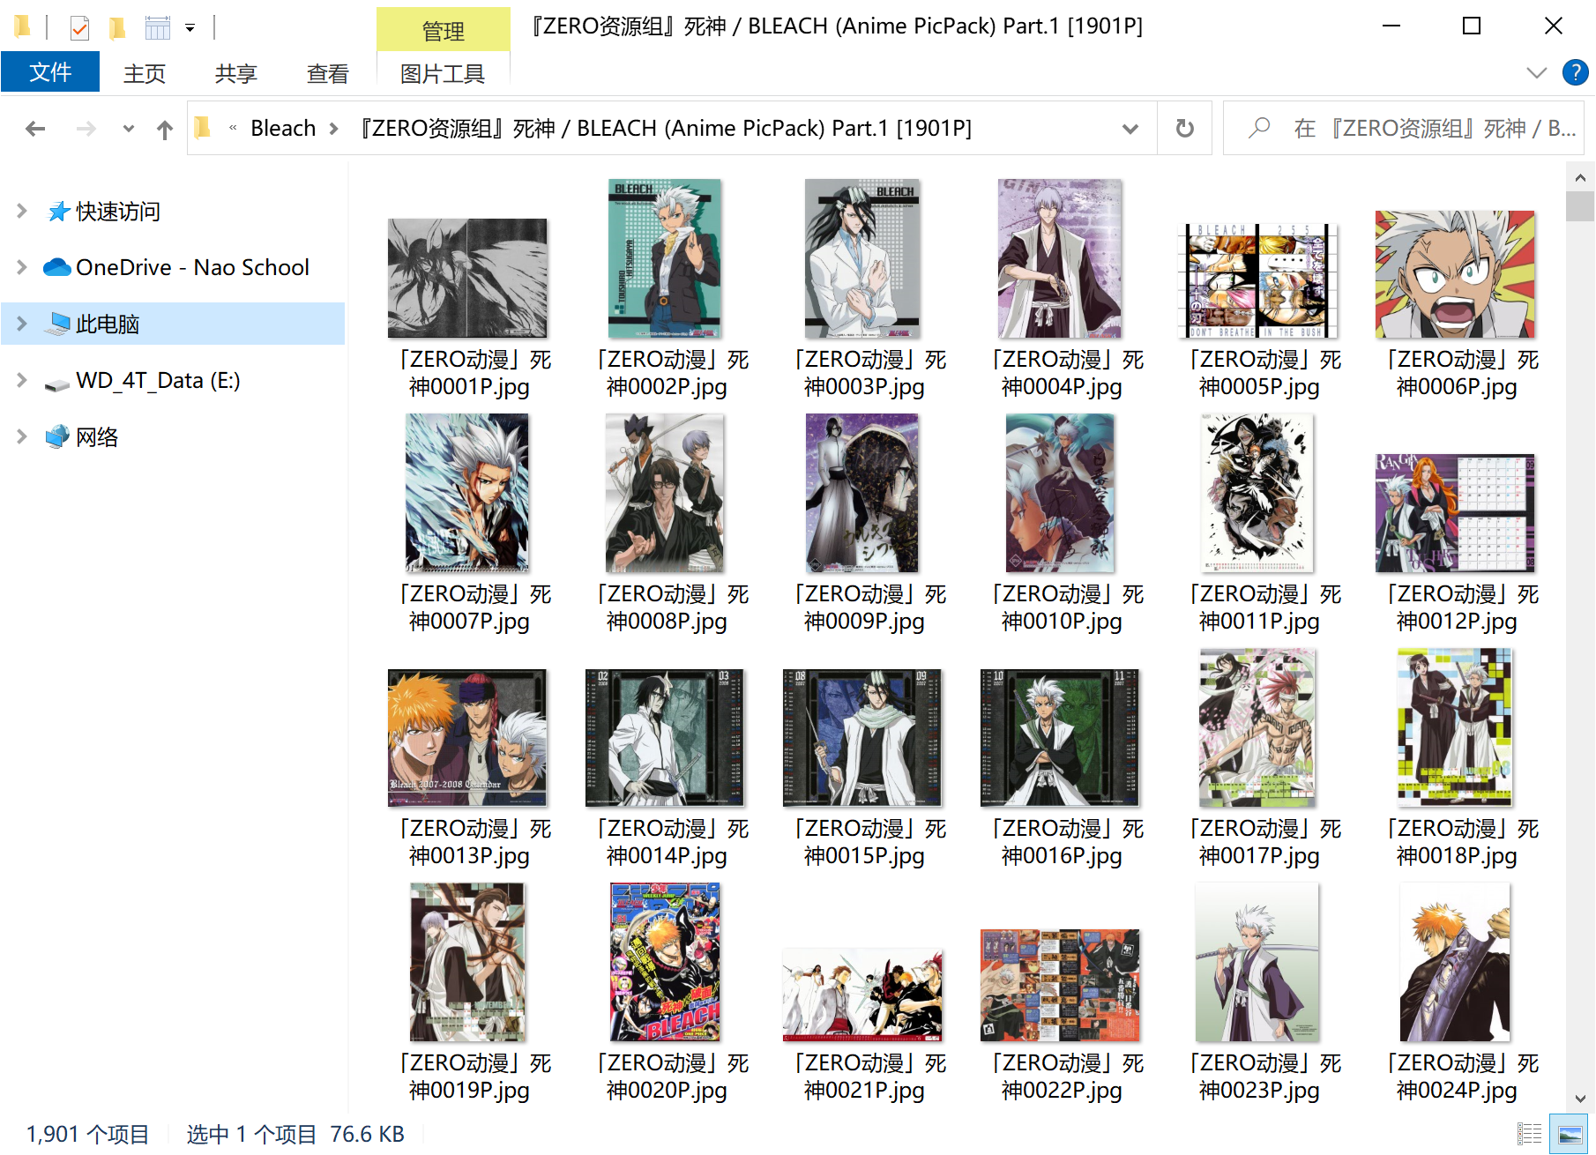Switch to details view via status bar icon
The height and width of the screenshot is (1155, 1596).
pos(1530,1135)
